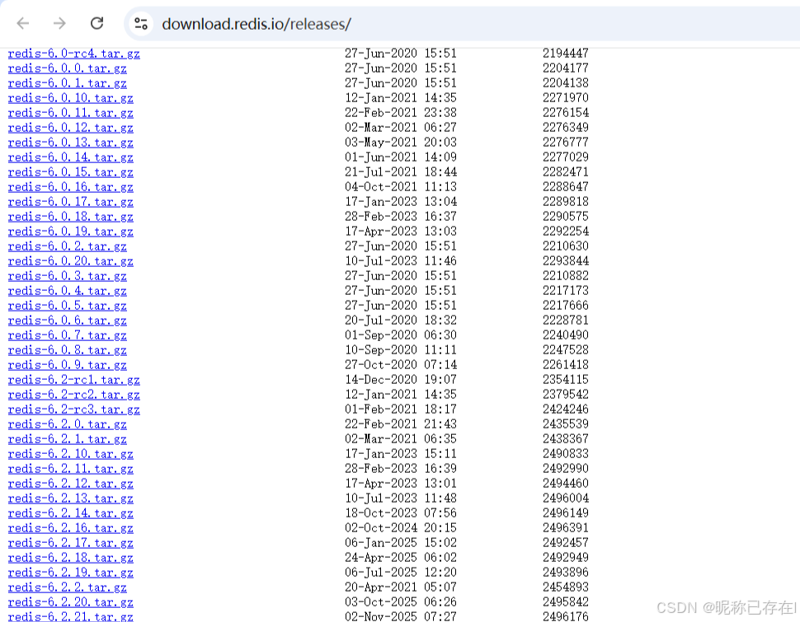Download redis-6.2.17.tar.gz
Image resolution: width=800 pixels, height=622 pixels.
click(x=70, y=543)
